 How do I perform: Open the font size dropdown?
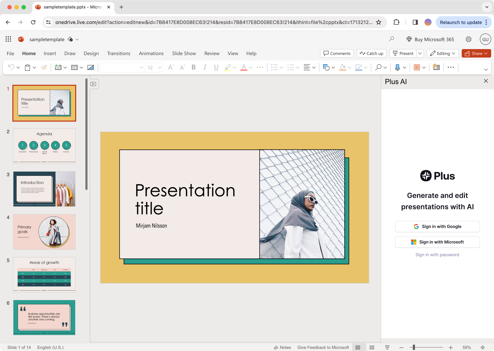tap(159, 67)
